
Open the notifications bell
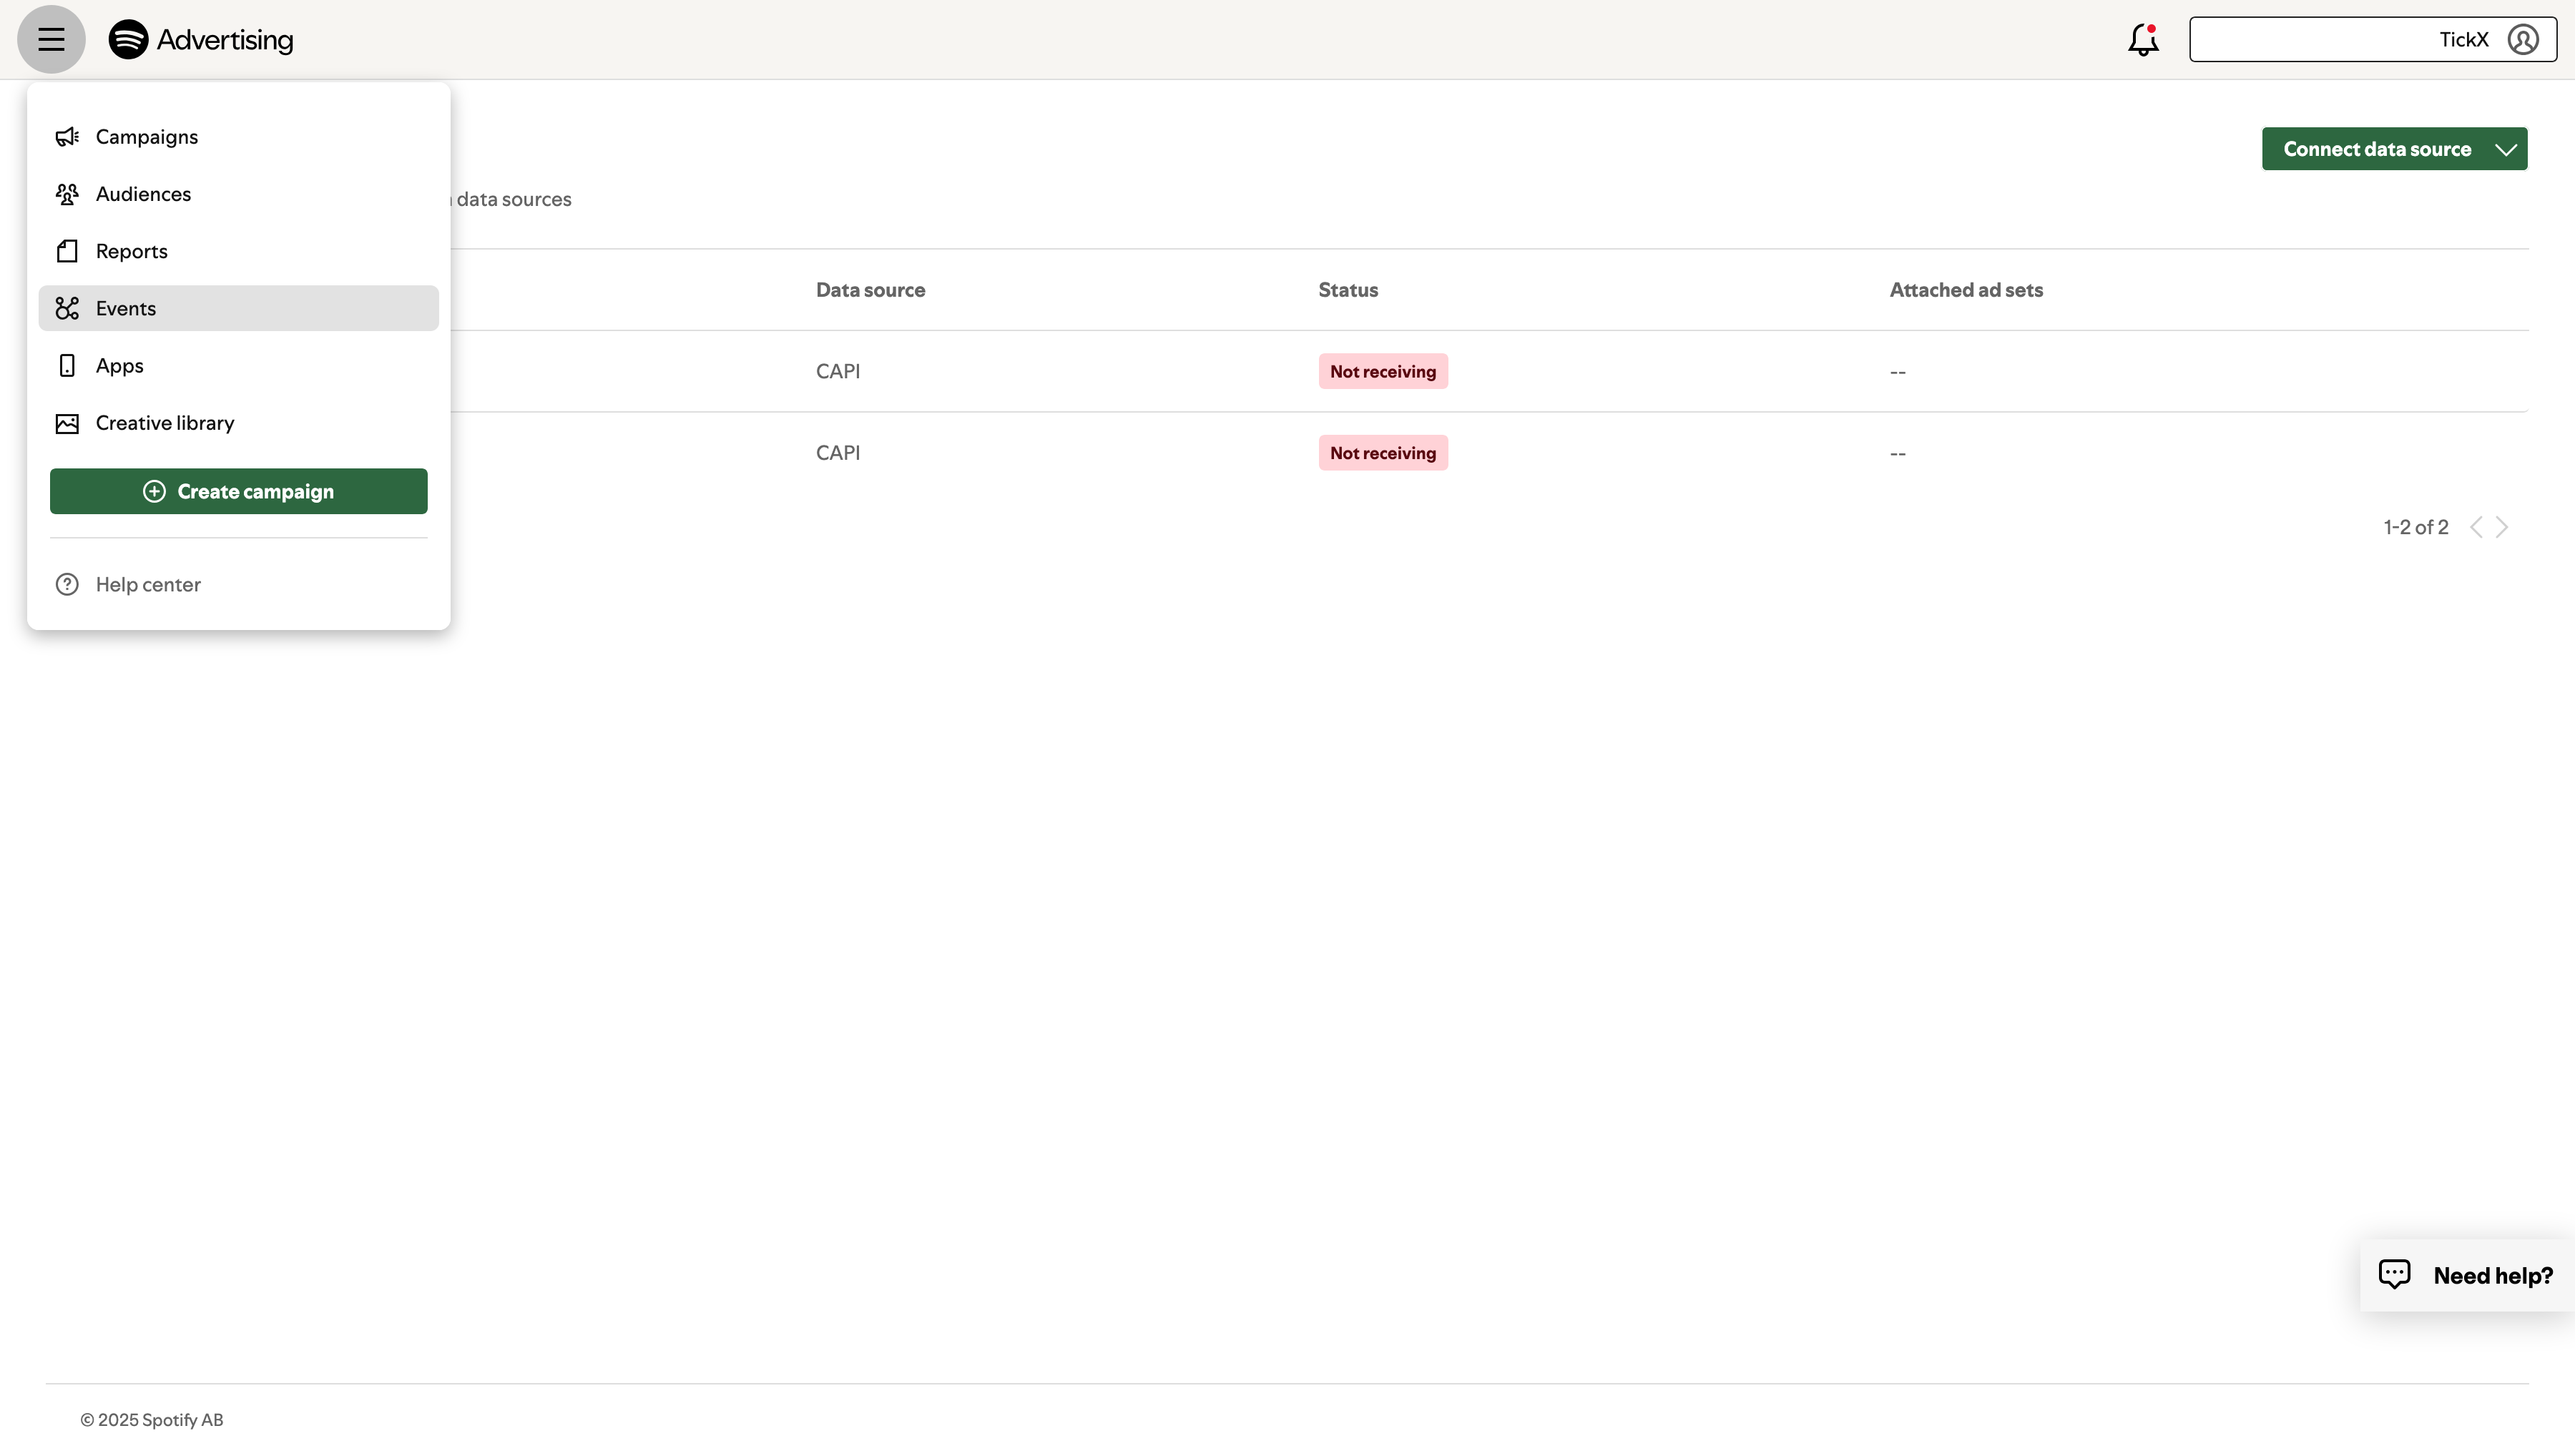[2143, 39]
